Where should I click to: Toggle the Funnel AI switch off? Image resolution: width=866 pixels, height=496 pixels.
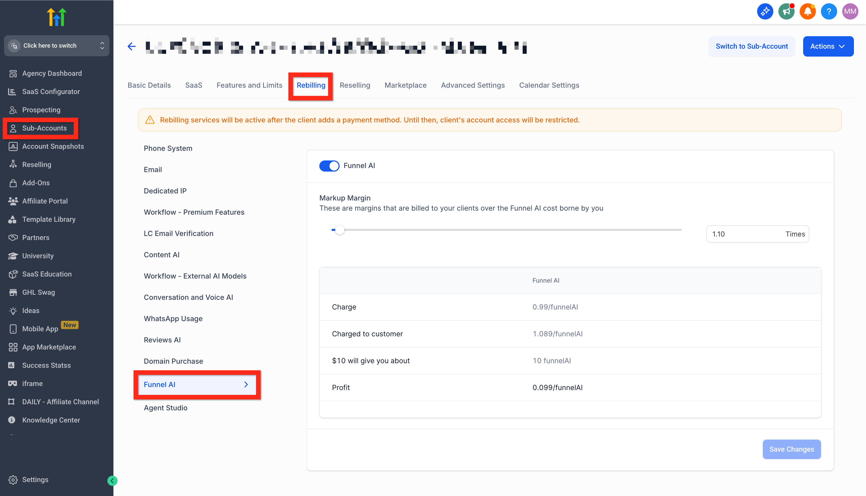click(329, 166)
